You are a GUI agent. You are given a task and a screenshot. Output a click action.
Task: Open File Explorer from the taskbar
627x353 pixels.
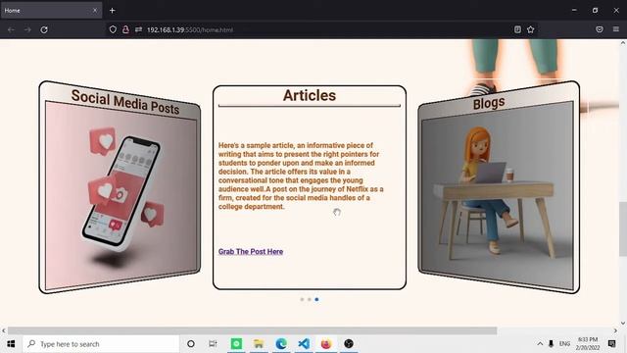pos(259,344)
